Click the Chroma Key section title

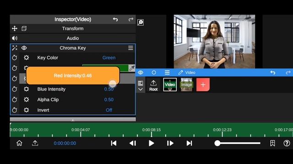pos(73,48)
